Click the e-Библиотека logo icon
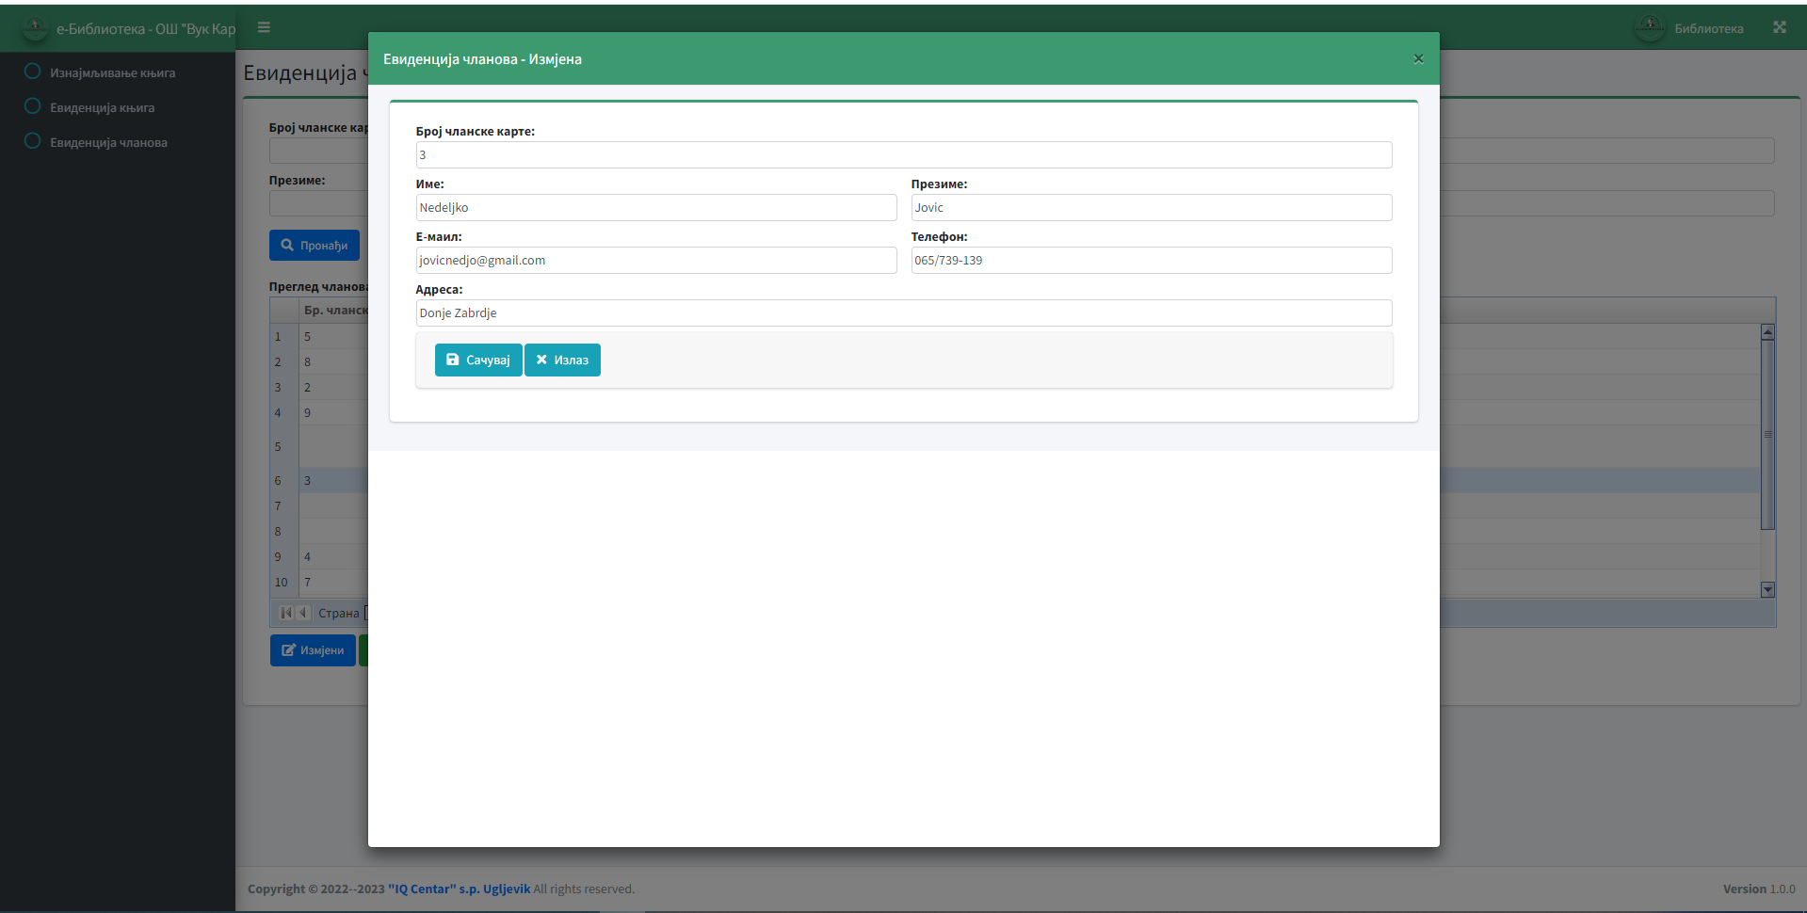This screenshot has width=1807, height=913. (x=35, y=29)
